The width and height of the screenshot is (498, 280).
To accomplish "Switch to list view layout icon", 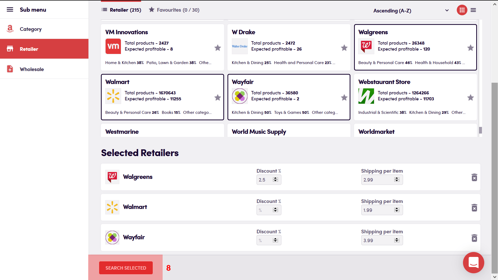I will point(473,10).
